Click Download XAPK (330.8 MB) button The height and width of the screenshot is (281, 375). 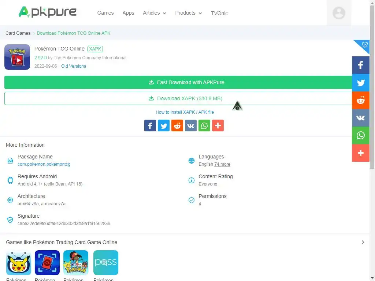pyautogui.click(x=178, y=98)
